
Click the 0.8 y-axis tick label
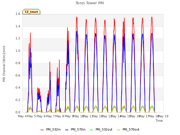coord(18,63)
